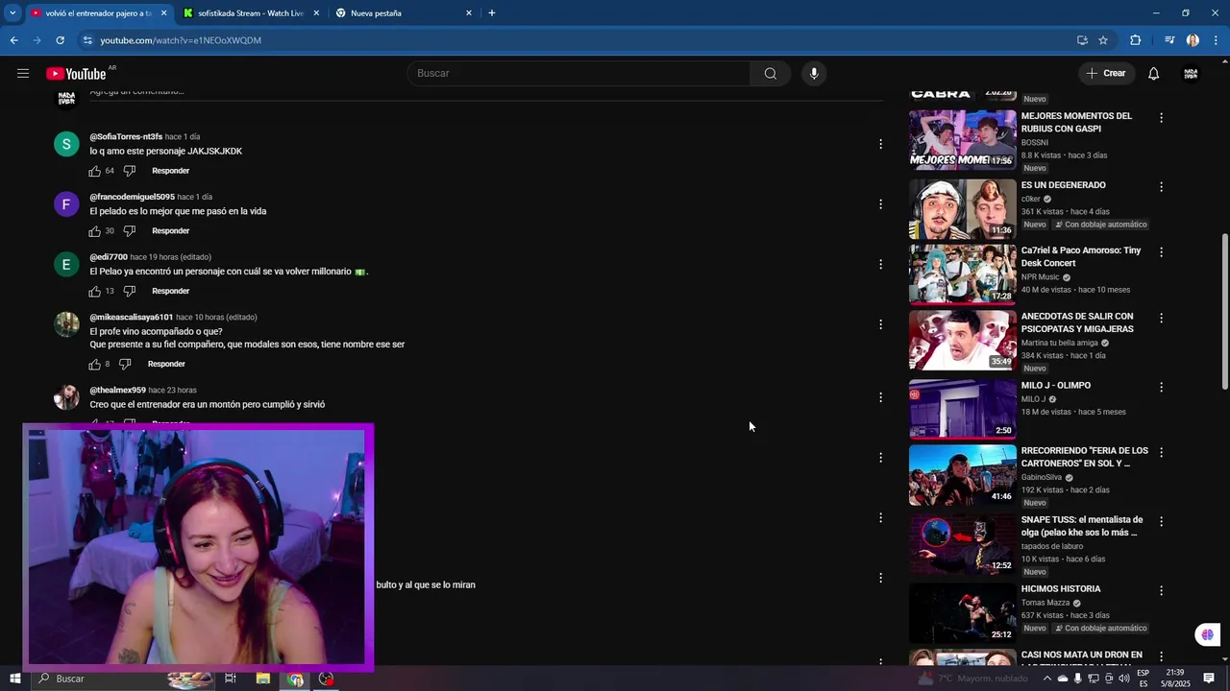Image resolution: width=1230 pixels, height=691 pixels.
Task: Open Task View on the taskbar
Action: [231, 679]
